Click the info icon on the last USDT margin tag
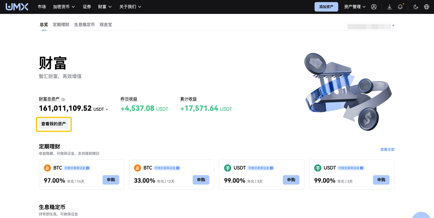Screen dimensions: 434x218 click(x=362, y=168)
